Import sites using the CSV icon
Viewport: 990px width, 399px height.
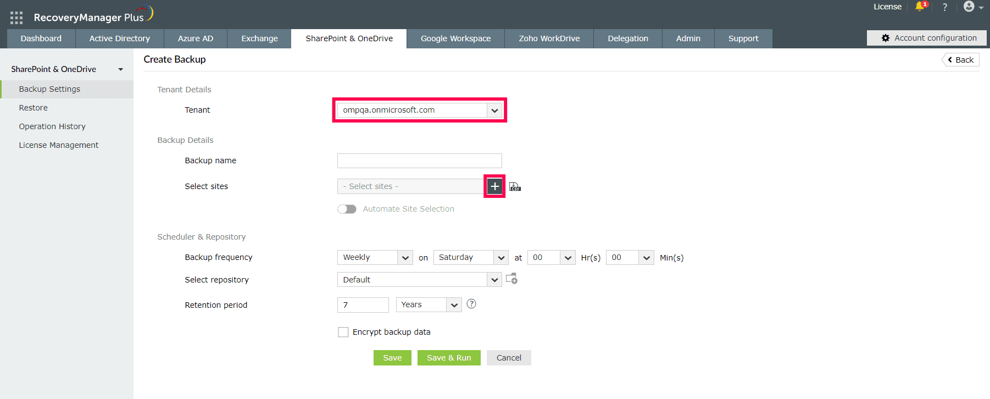pos(515,187)
